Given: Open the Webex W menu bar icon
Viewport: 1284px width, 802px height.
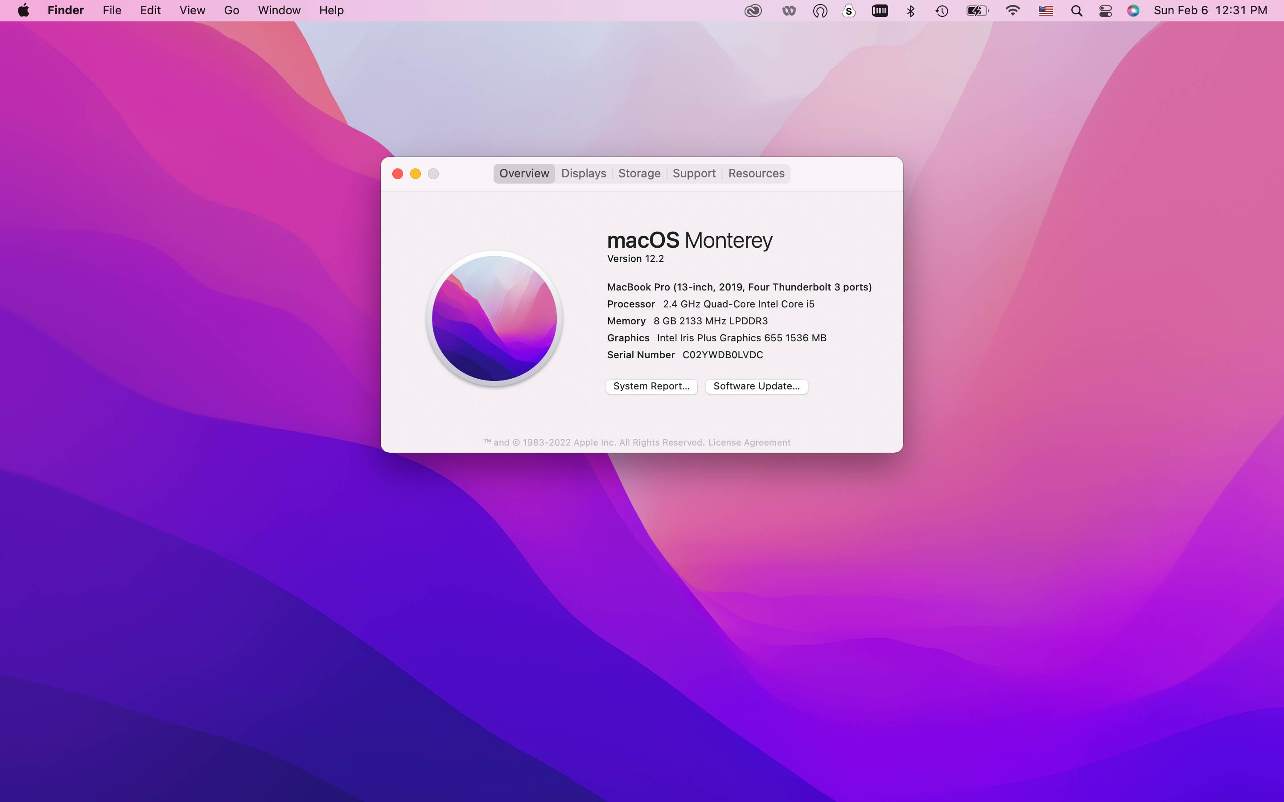Looking at the screenshot, I should pos(789,11).
